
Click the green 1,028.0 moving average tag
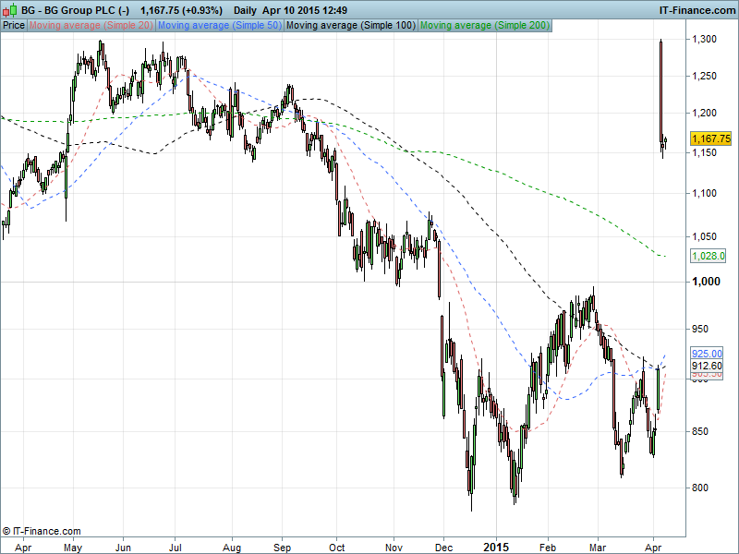pos(709,256)
